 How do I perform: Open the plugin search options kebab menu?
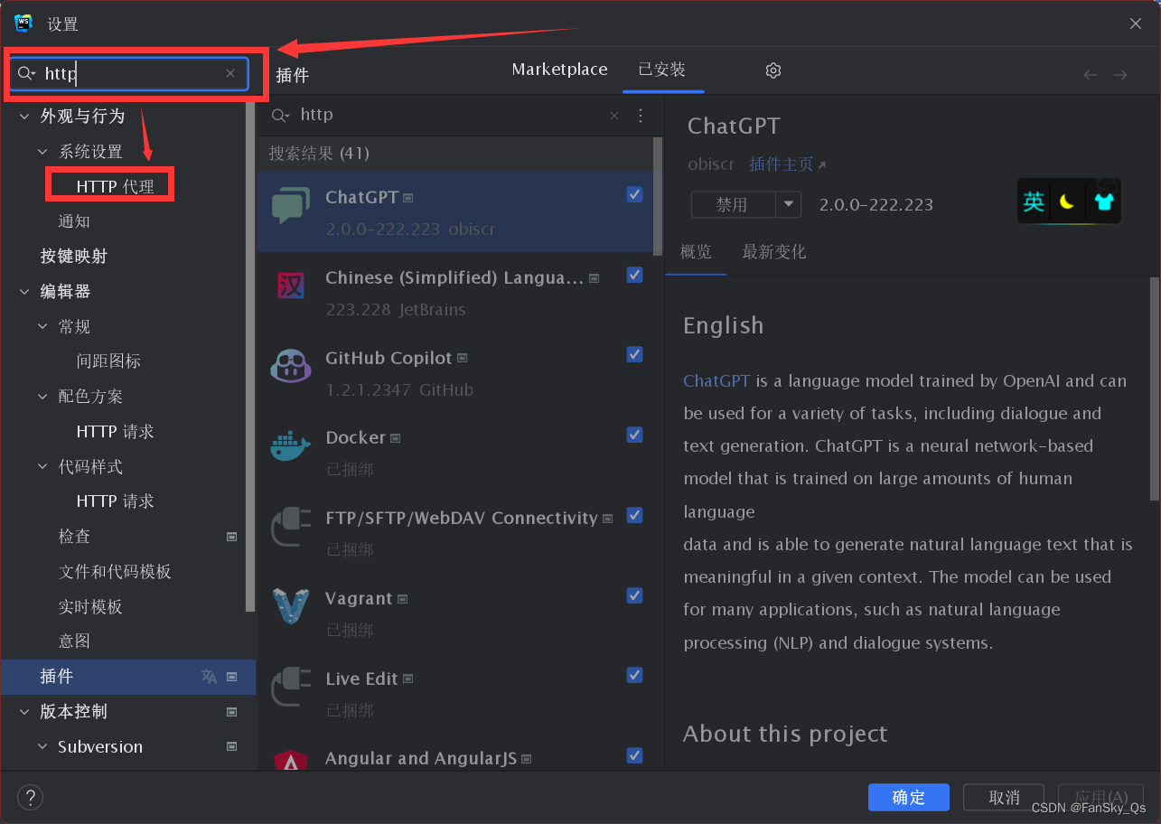641,116
